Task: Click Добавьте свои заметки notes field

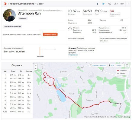Action: tap(13, 27)
